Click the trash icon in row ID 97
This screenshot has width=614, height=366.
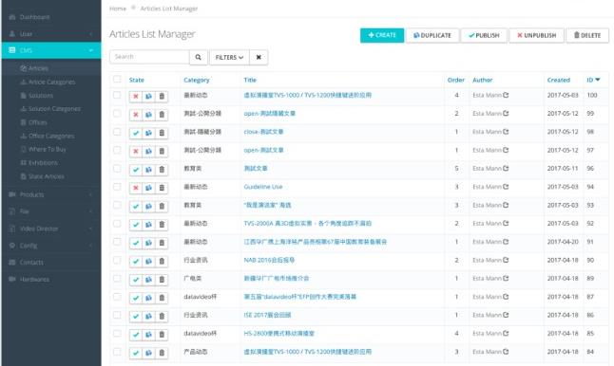pyautogui.click(x=162, y=151)
